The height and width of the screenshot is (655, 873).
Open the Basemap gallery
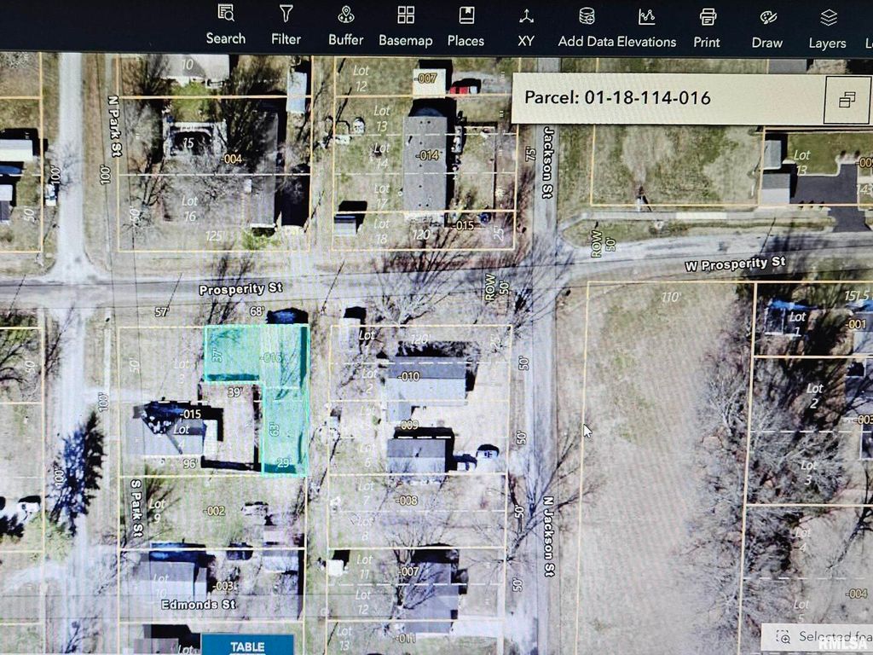tap(406, 25)
